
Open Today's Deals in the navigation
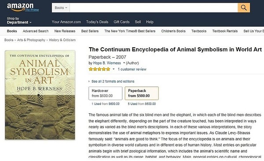tap(97, 22)
